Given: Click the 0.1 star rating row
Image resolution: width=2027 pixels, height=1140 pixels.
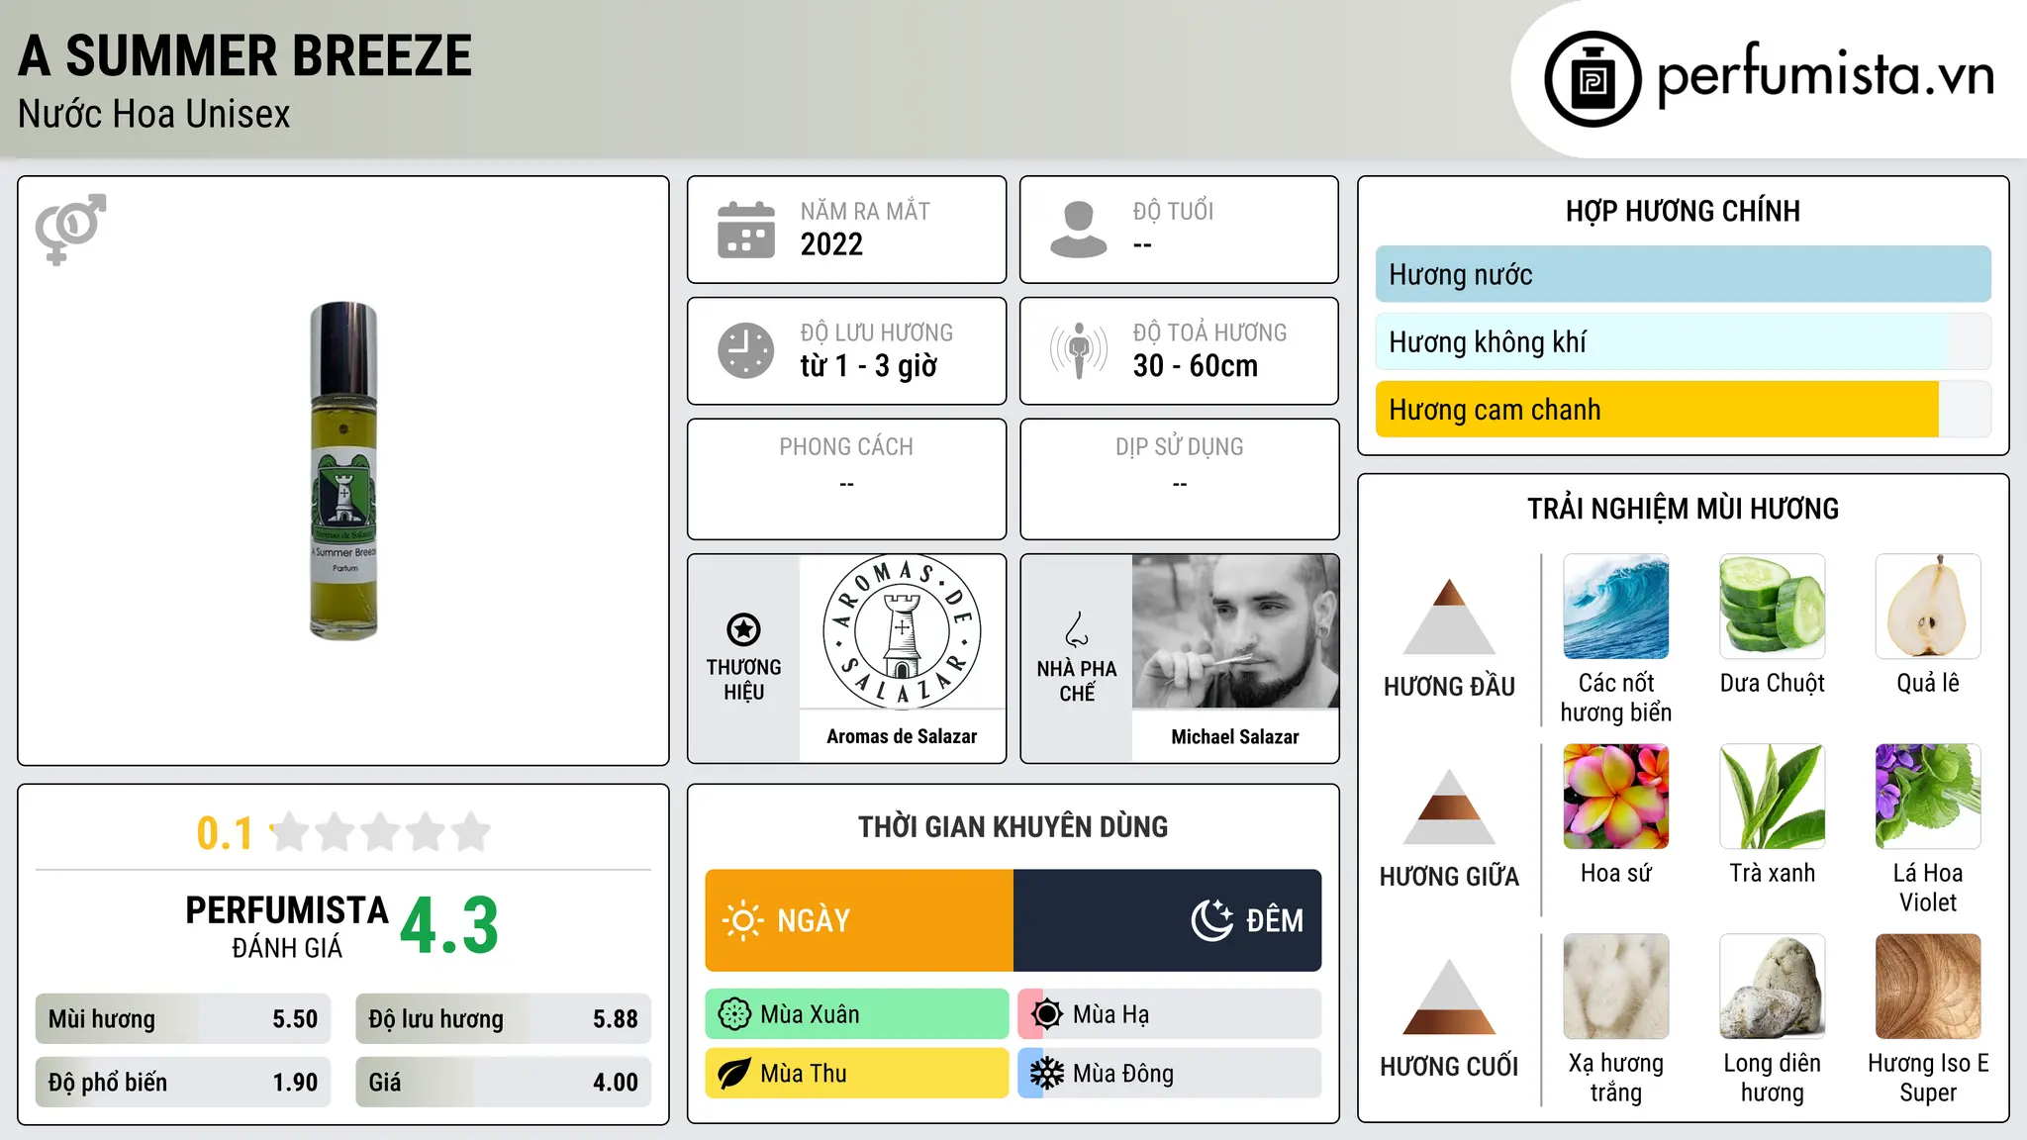Looking at the screenshot, I should pos(343,832).
